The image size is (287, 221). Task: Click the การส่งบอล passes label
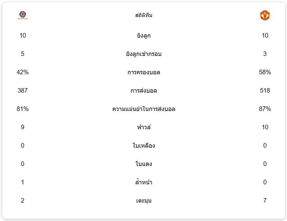(x=144, y=91)
